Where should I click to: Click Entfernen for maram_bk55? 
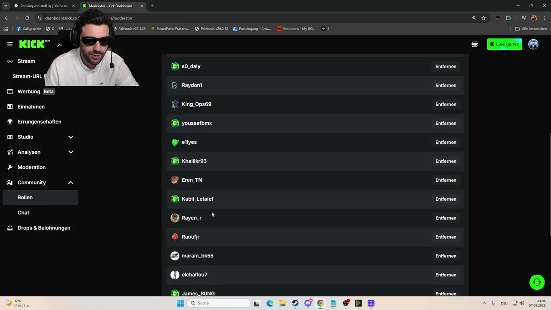446,256
